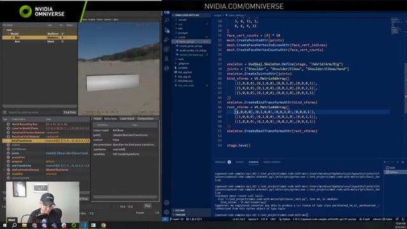This screenshot has width=407, height=229.
Task: Close the VS Code terminal panel
Action: [x=403, y=162]
